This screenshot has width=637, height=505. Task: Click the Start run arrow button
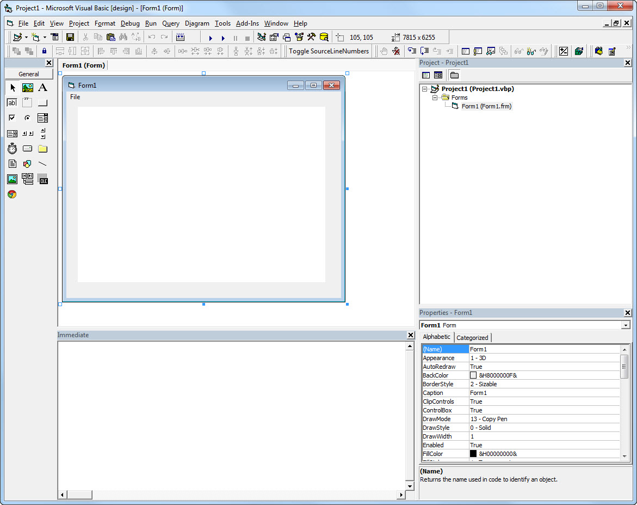[x=211, y=38]
